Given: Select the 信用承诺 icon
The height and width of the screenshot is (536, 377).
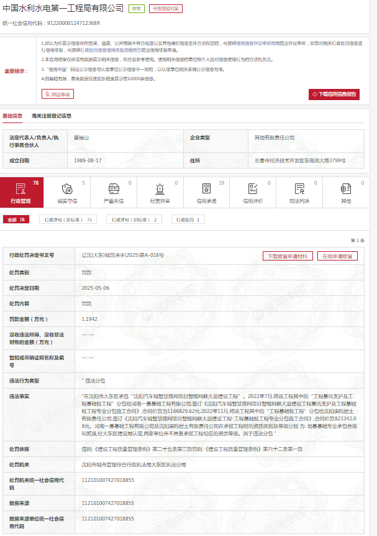Looking at the screenshot, I should [x=206, y=188].
